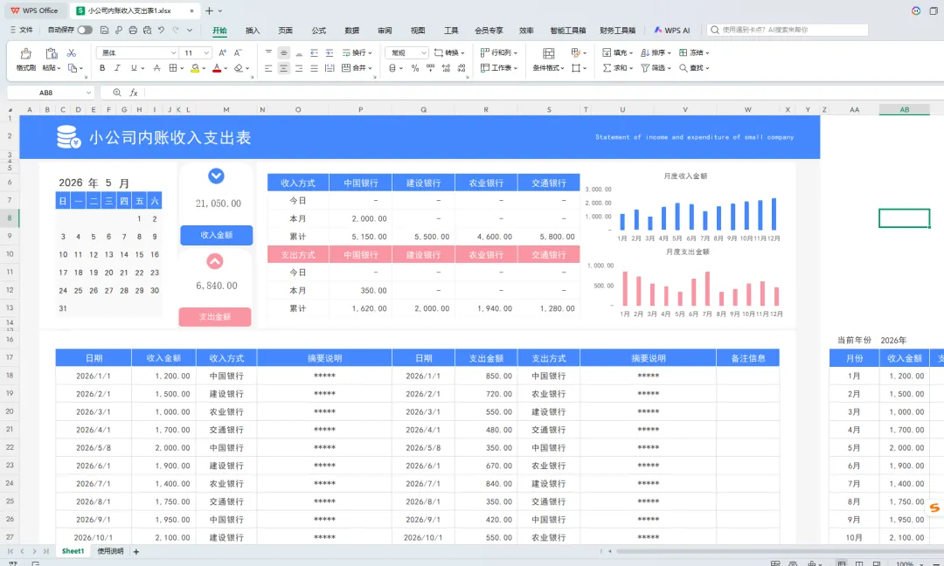Toggle left text alignment
The height and width of the screenshot is (566, 944).
(x=268, y=68)
